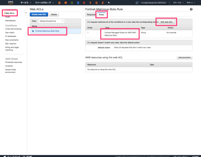Open Cross-site scripting conditions
201x157 pixels.
point(13,29)
